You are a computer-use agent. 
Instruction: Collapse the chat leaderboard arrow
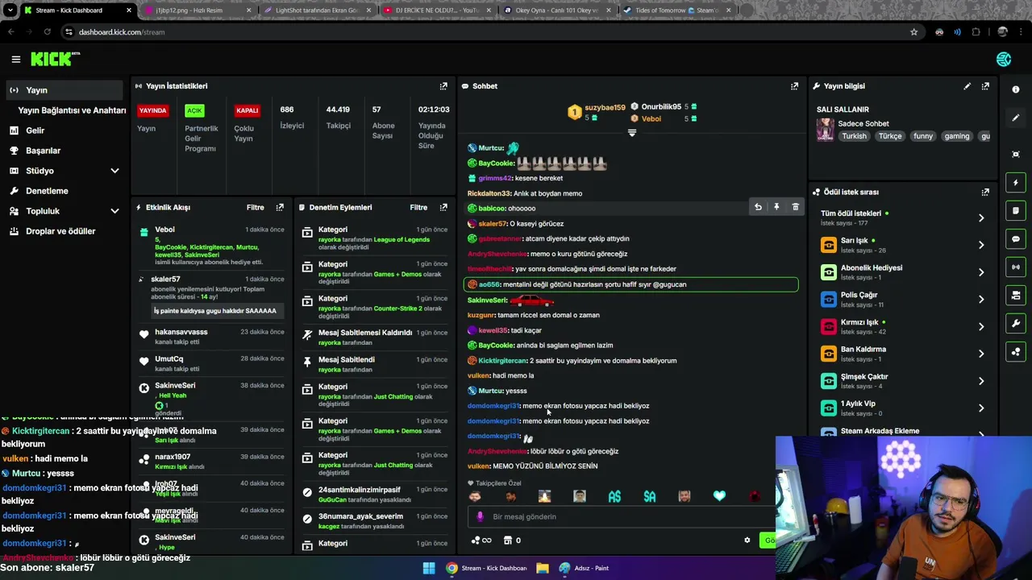[632, 133]
